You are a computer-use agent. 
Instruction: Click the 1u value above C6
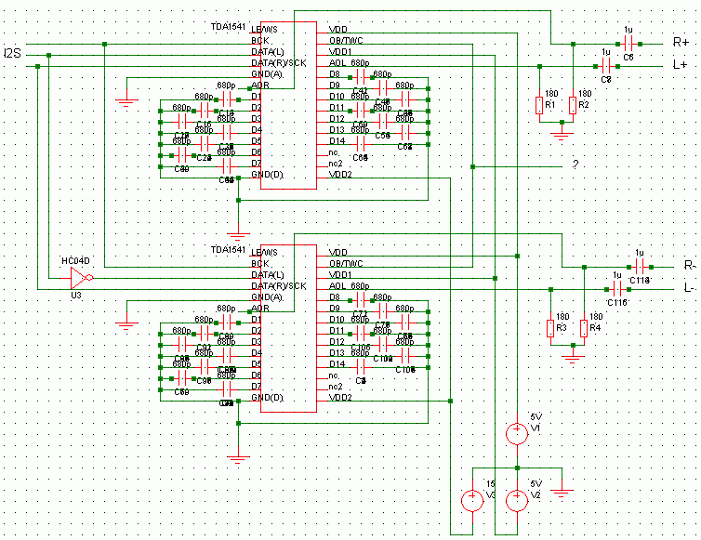628,30
